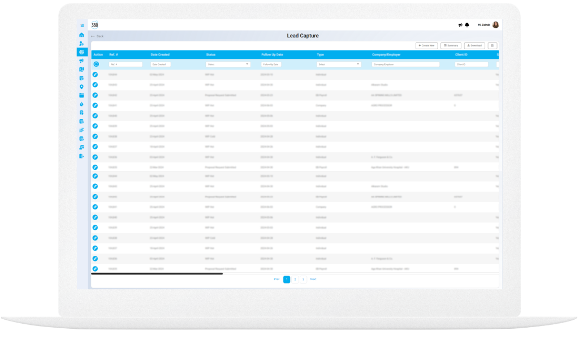
Task: Open announcements megaphone in the top bar
Action: click(460, 25)
